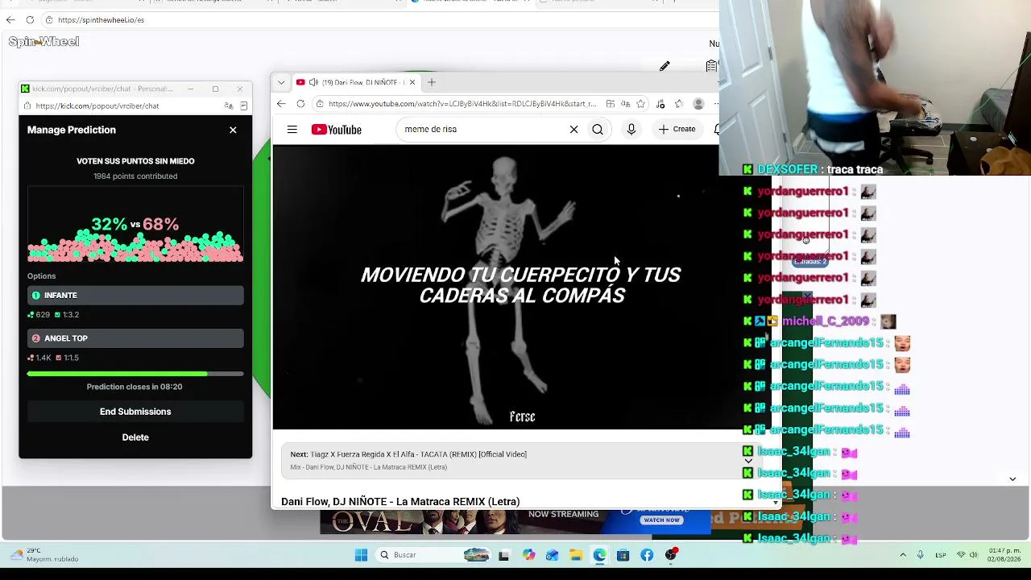
Task: Open Facebook from the taskbar
Action: (647, 555)
